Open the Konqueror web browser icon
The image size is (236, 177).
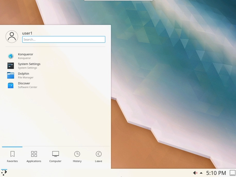pyautogui.click(x=11, y=56)
